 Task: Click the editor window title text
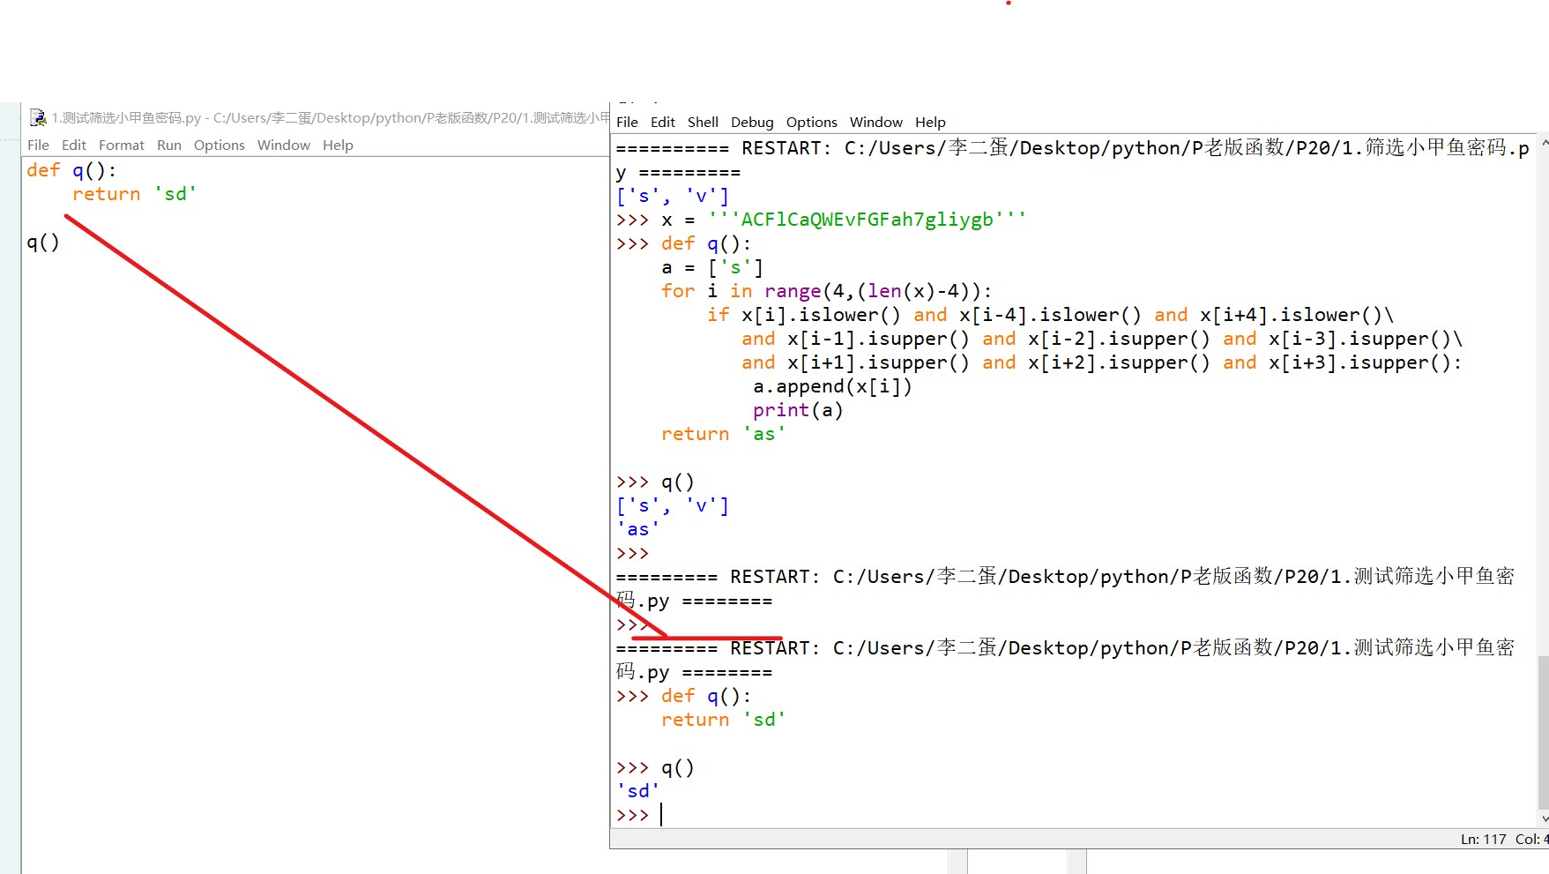tap(331, 117)
